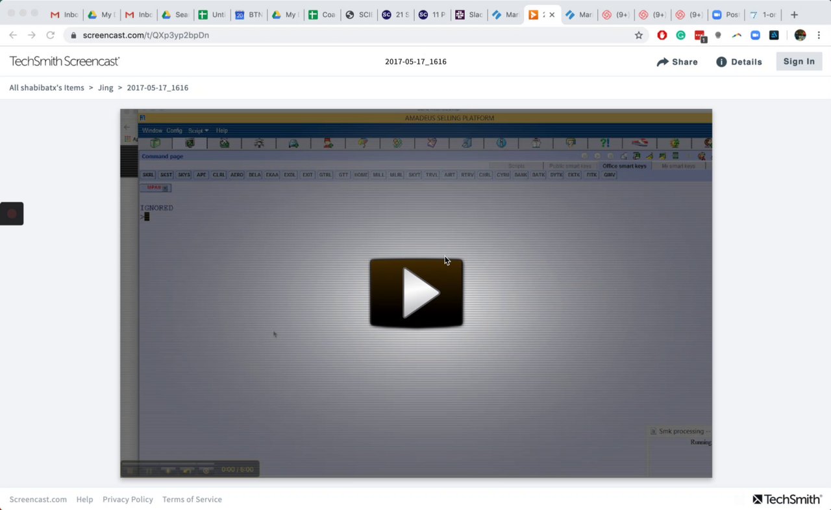831x510 pixels.
Task: Open the TechSmith Screencast logo link
Action: (x=64, y=62)
